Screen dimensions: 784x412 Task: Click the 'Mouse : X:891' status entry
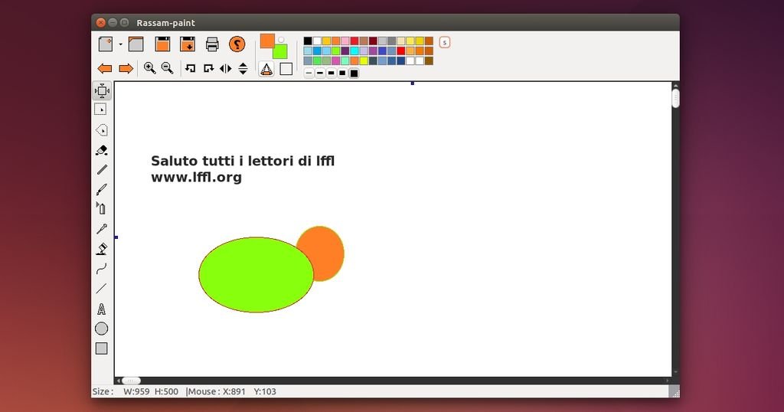[x=216, y=391]
